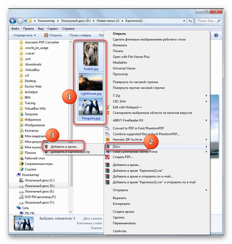
Task: Select 'Doctor Web' folder in the tree
Action: click(33, 86)
